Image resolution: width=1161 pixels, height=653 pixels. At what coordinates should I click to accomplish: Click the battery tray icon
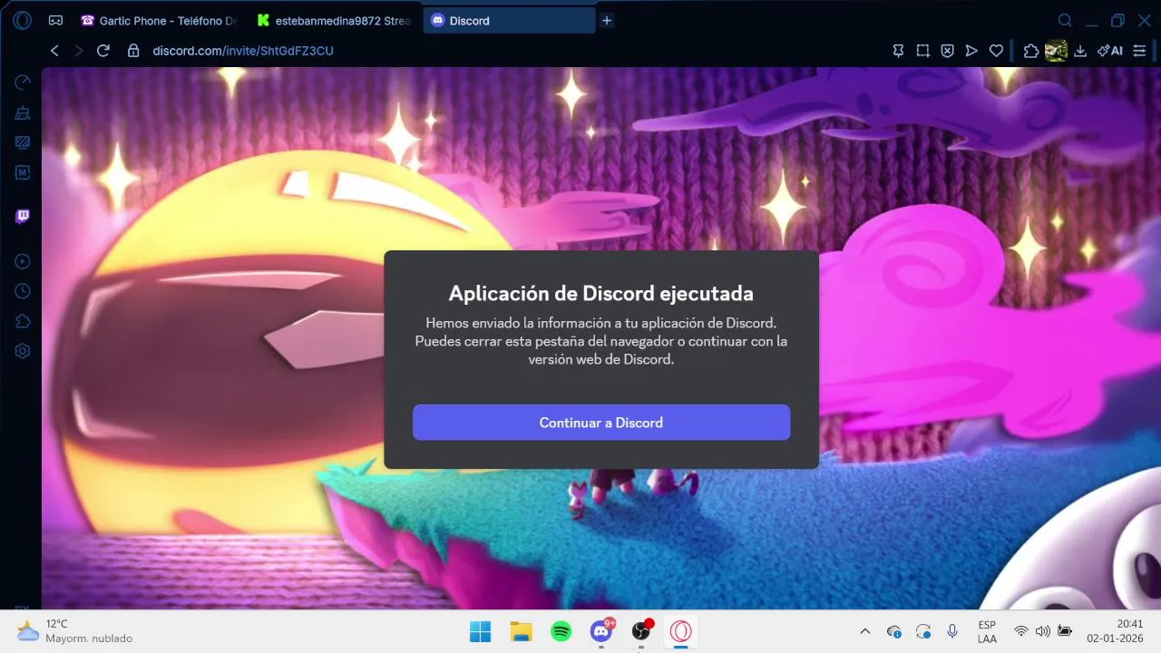click(x=1065, y=631)
